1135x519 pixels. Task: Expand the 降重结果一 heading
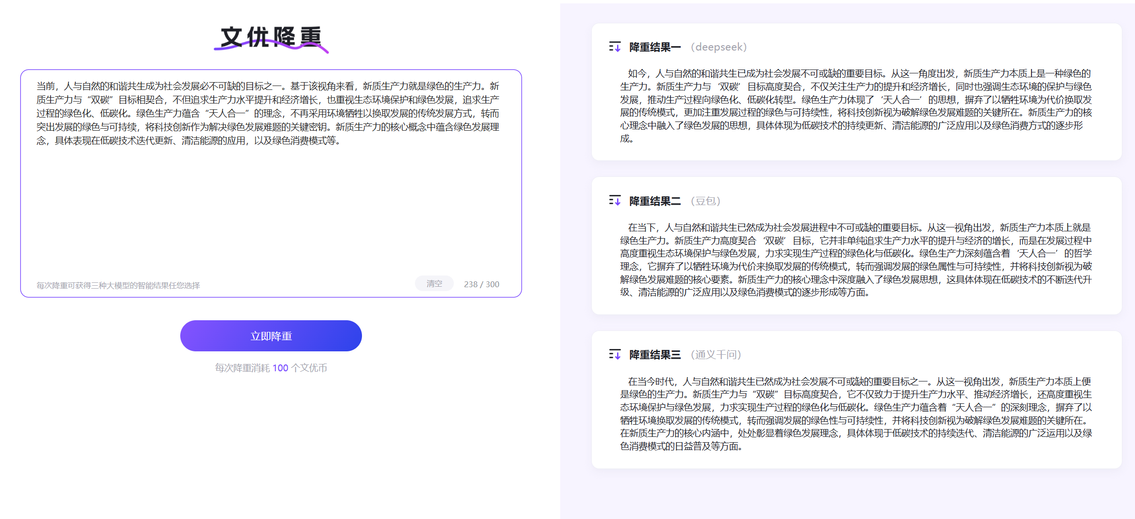point(655,47)
